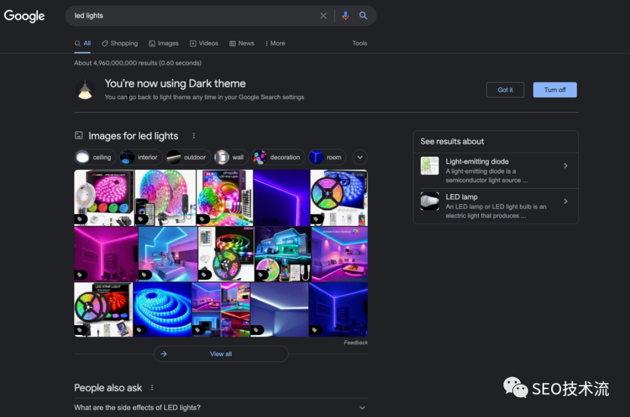Open three-dot menu beside People also ask
Screen dimensions: 630x417
click(x=152, y=388)
